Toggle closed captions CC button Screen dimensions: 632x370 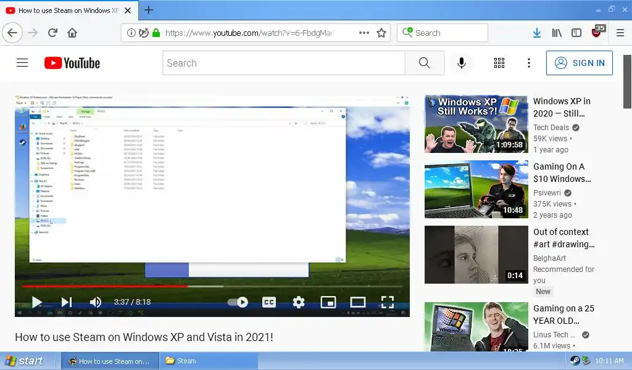269,302
